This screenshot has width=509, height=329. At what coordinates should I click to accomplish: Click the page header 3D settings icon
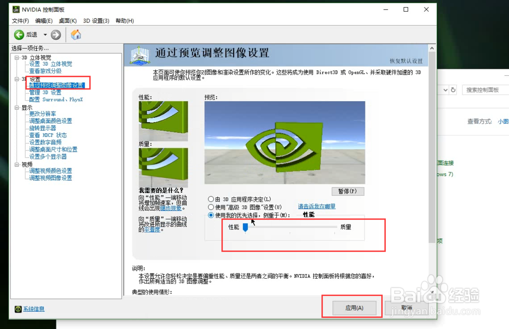point(139,55)
